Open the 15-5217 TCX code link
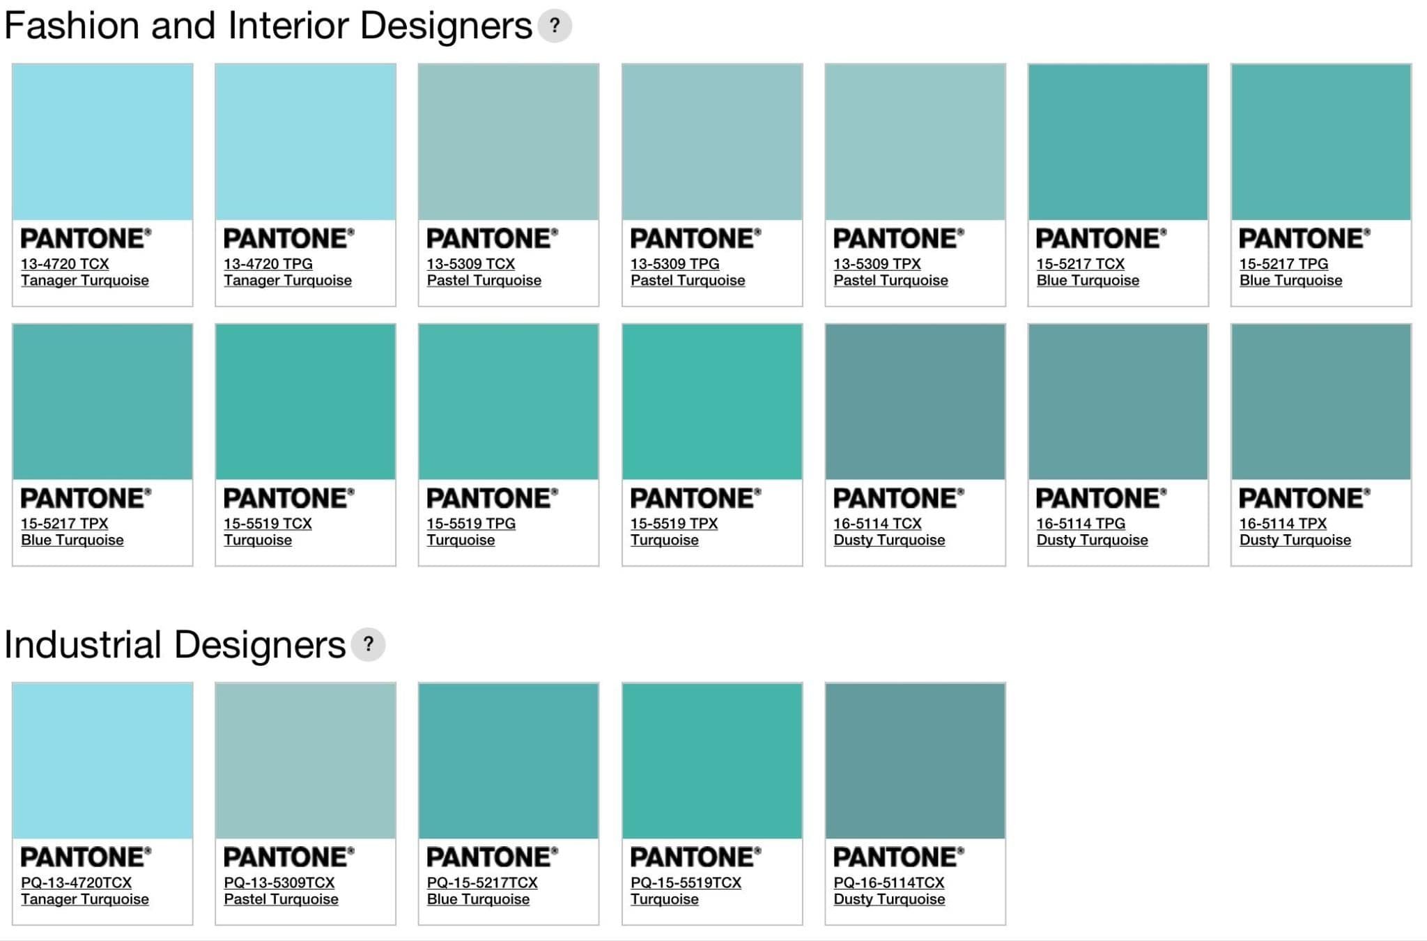The height and width of the screenshot is (941, 1427). pos(1080,264)
